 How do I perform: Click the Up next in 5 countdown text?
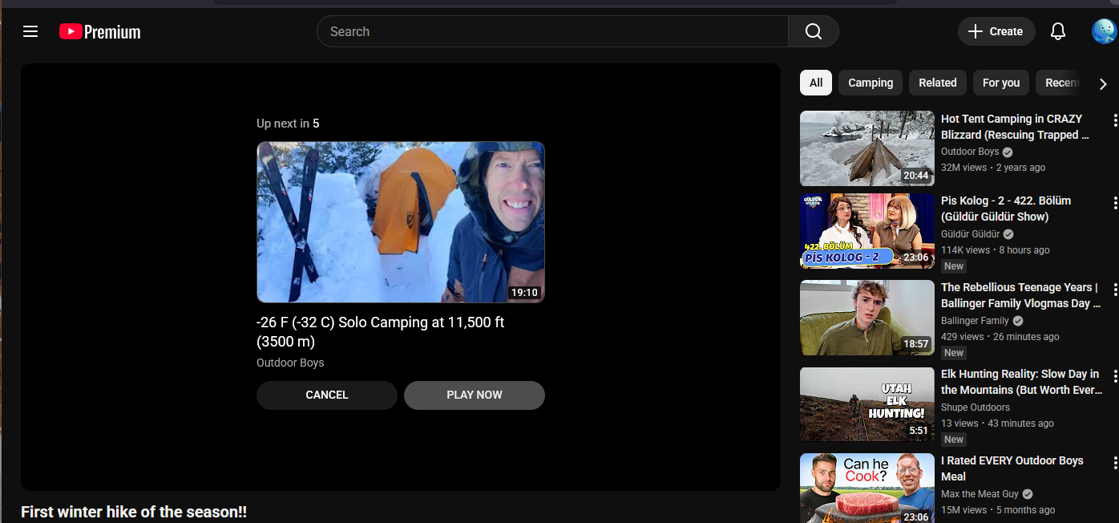pos(288,124)
